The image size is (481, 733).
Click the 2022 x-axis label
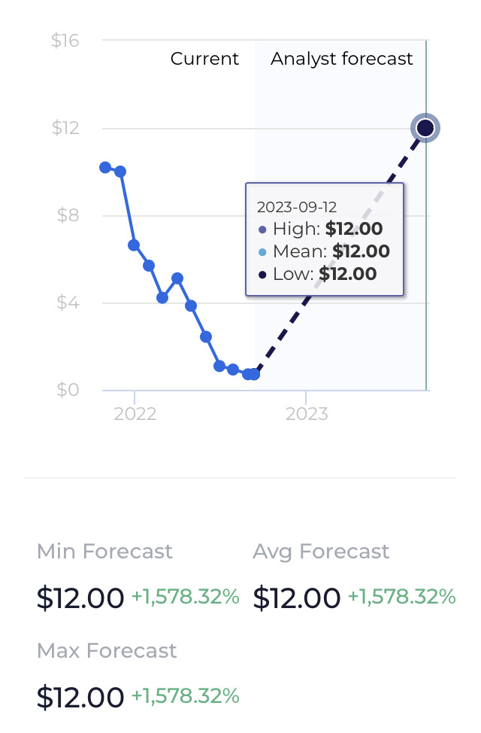135,414
